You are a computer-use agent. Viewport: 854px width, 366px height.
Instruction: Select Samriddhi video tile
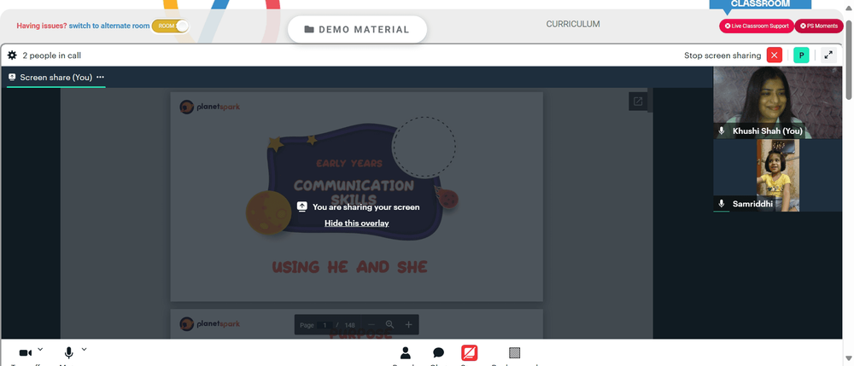[777, 175]
